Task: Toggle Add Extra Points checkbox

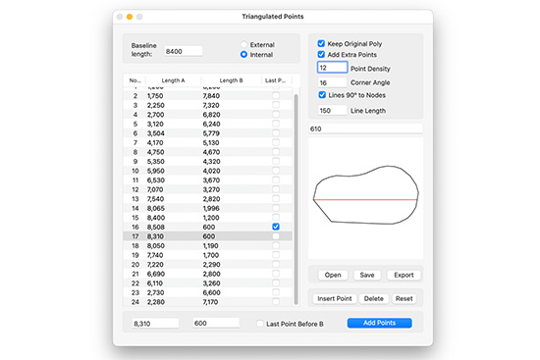Action: pos(321,54)
